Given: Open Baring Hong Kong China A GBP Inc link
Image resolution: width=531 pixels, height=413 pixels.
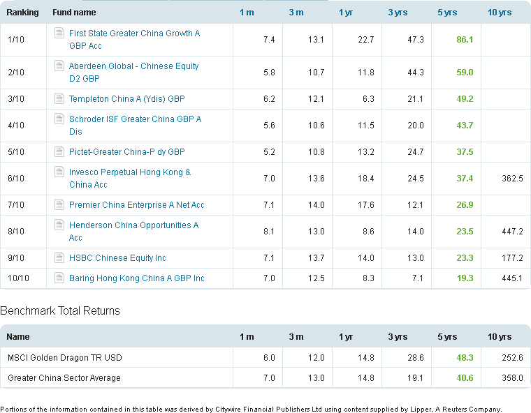Looking at the screenshot, I should pos(137,278).
